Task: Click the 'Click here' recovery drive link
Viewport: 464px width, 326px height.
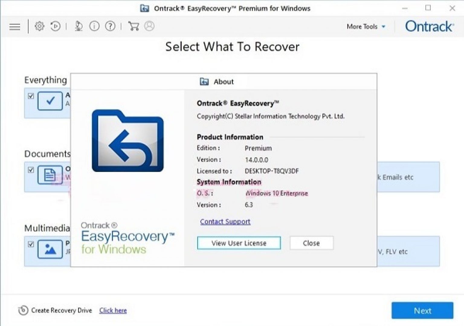Action: coord(113,311)
